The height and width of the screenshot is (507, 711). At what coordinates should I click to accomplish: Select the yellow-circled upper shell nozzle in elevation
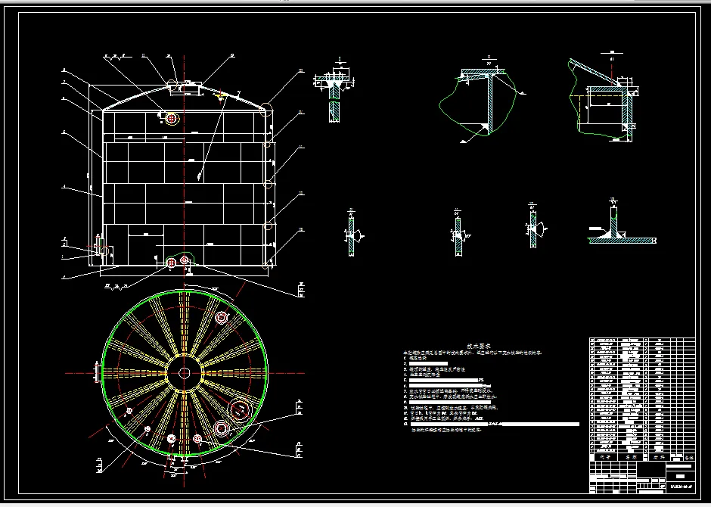coord(171,119)
